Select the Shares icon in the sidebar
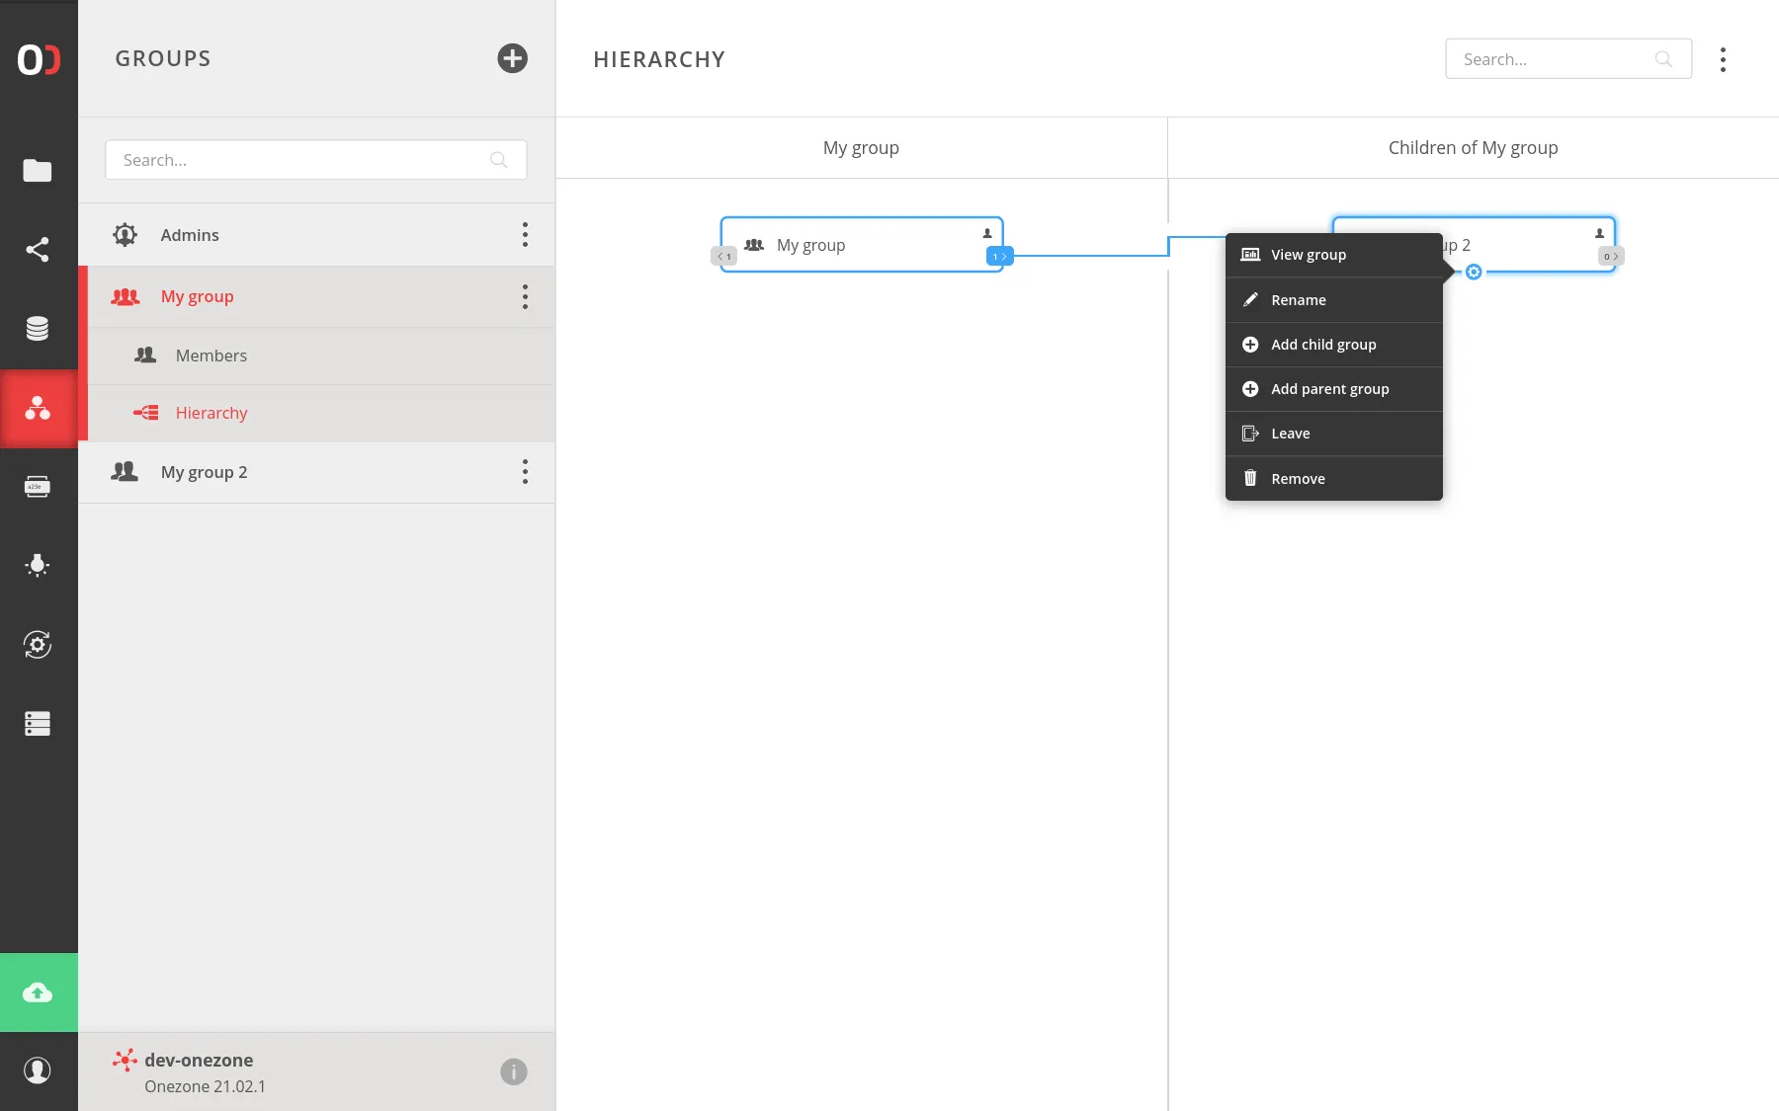This screenshot has width=1779, height=1111. (38, 249)
